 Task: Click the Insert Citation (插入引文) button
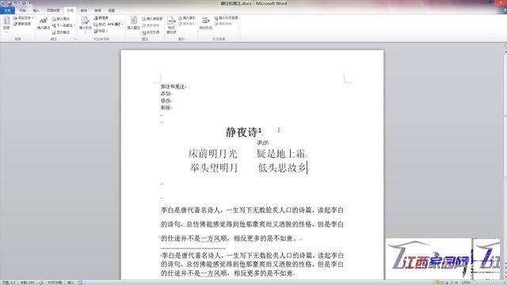point(86,24)
